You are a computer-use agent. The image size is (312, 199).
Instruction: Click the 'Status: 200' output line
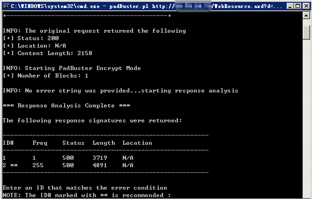(x=31, y=38)
